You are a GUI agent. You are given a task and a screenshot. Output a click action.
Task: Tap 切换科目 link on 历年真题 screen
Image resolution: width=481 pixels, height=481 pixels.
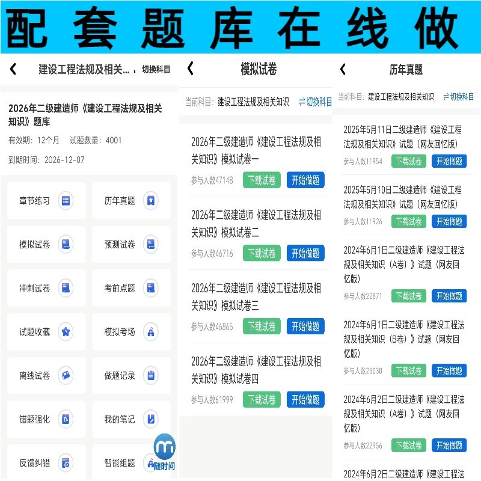click(459, 97)
